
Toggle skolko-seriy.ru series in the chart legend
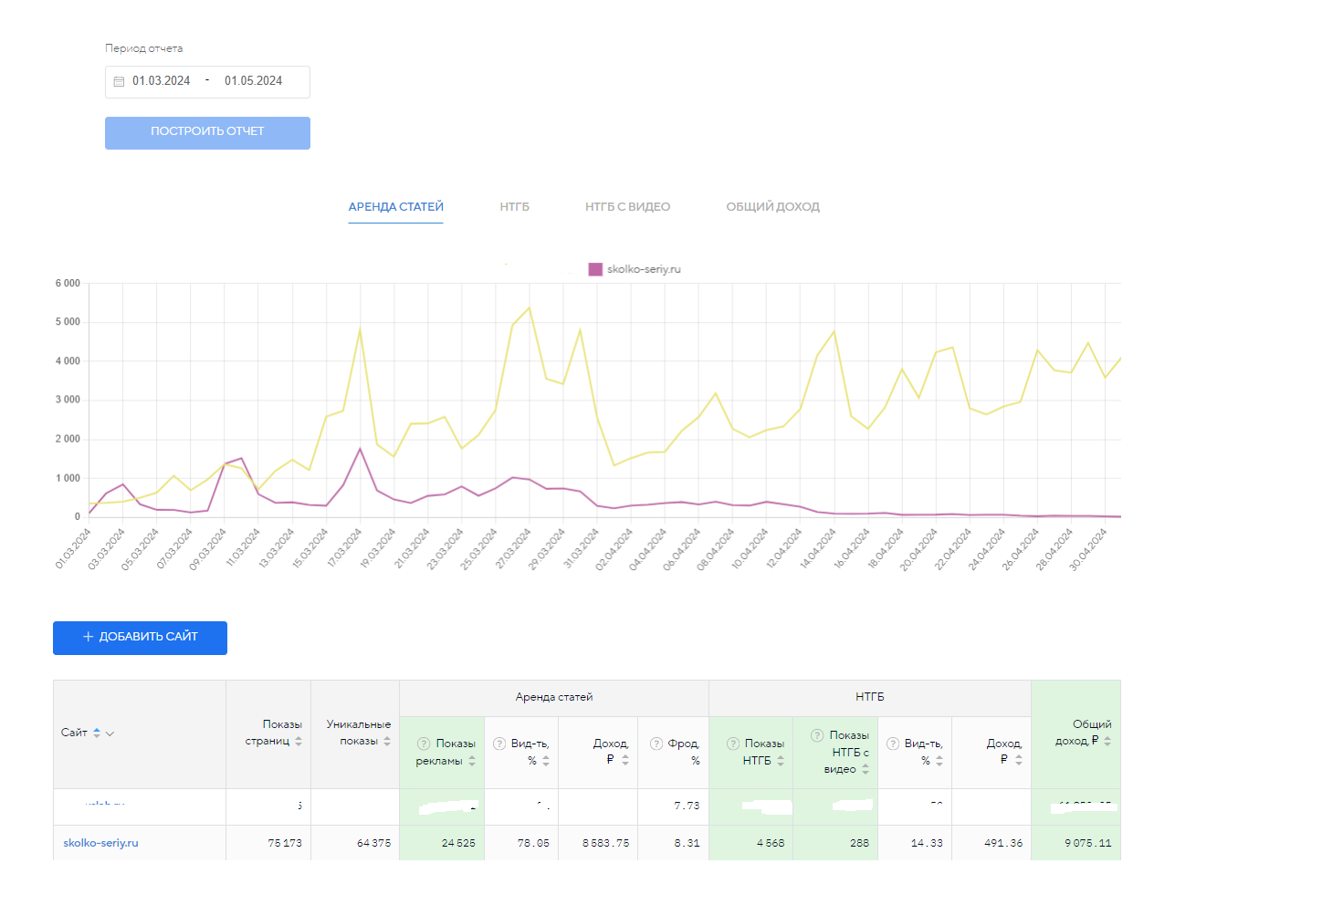coord(635,269)
